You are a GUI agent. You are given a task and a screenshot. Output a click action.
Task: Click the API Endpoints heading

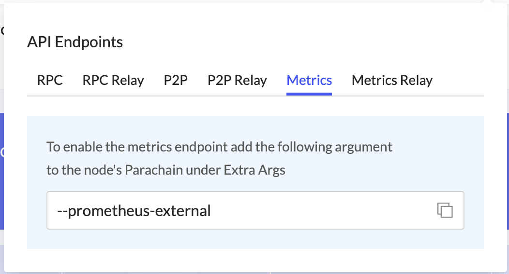click(x=75, y=42)
